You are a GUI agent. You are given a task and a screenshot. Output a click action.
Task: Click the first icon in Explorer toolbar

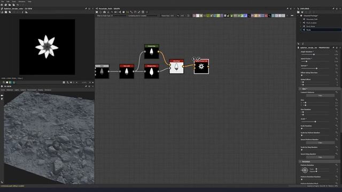point(298,12)
